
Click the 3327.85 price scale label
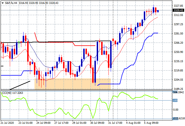point(178,6)
